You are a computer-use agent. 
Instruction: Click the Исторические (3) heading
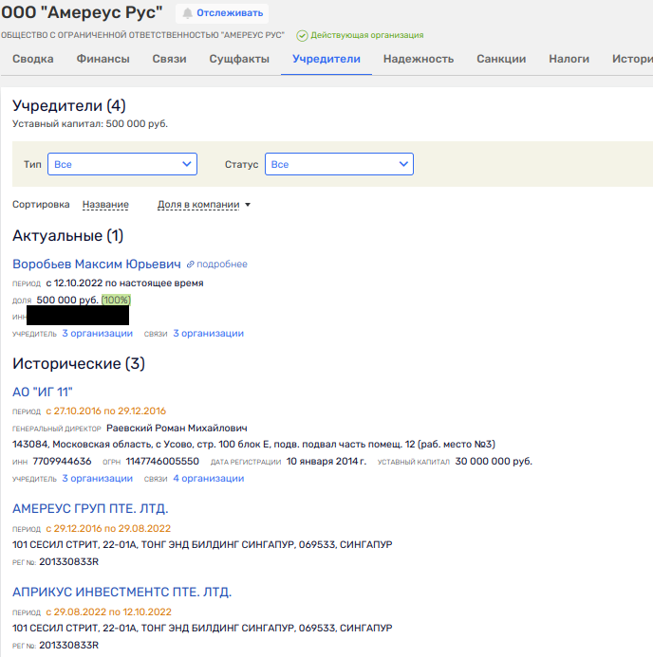[79, 363]
